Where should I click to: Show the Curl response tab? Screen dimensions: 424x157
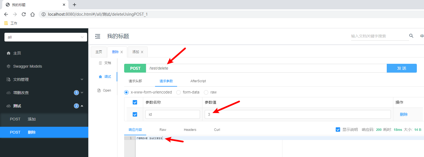pyautogui.click(x=217, y=130)
